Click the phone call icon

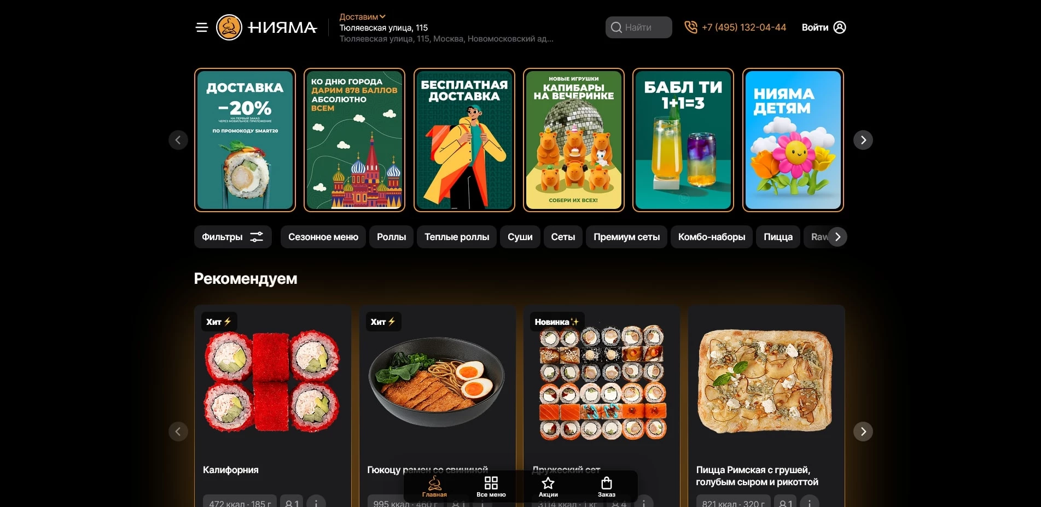(691, 27)
